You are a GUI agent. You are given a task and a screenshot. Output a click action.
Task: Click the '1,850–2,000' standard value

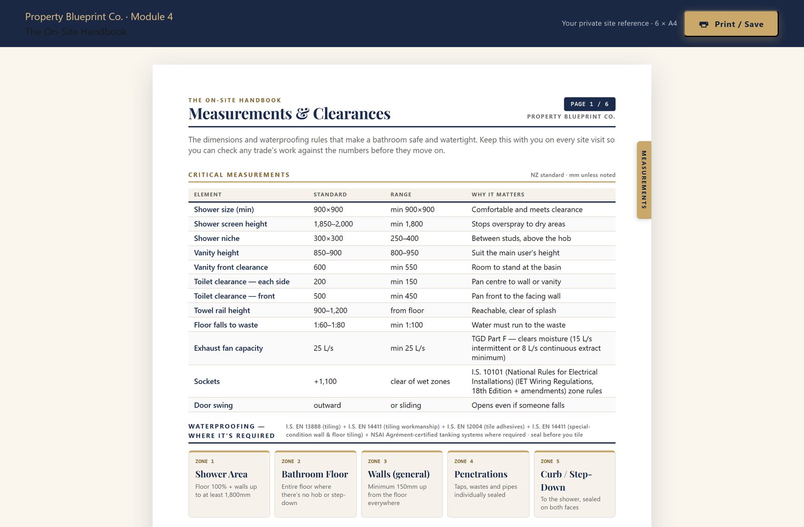click(333, 224)
